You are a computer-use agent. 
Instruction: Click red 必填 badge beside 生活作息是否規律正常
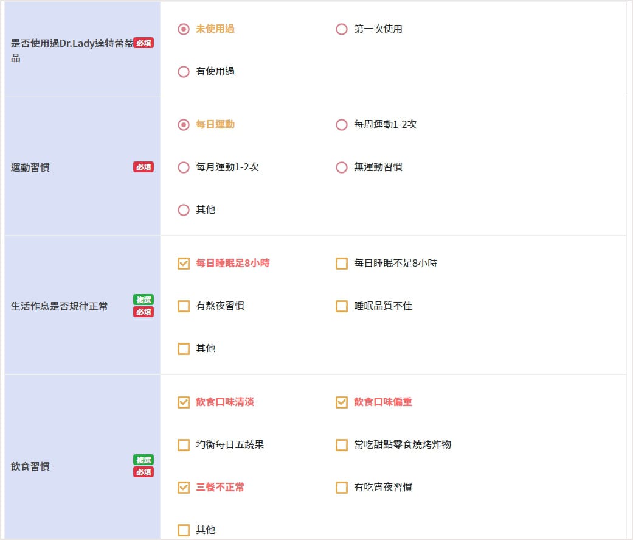pyautogui.click(x=144, y=312)
